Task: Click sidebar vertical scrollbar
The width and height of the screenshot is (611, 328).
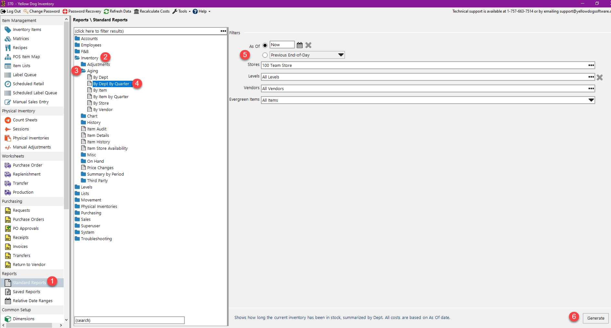Action: tap(66, 116)
